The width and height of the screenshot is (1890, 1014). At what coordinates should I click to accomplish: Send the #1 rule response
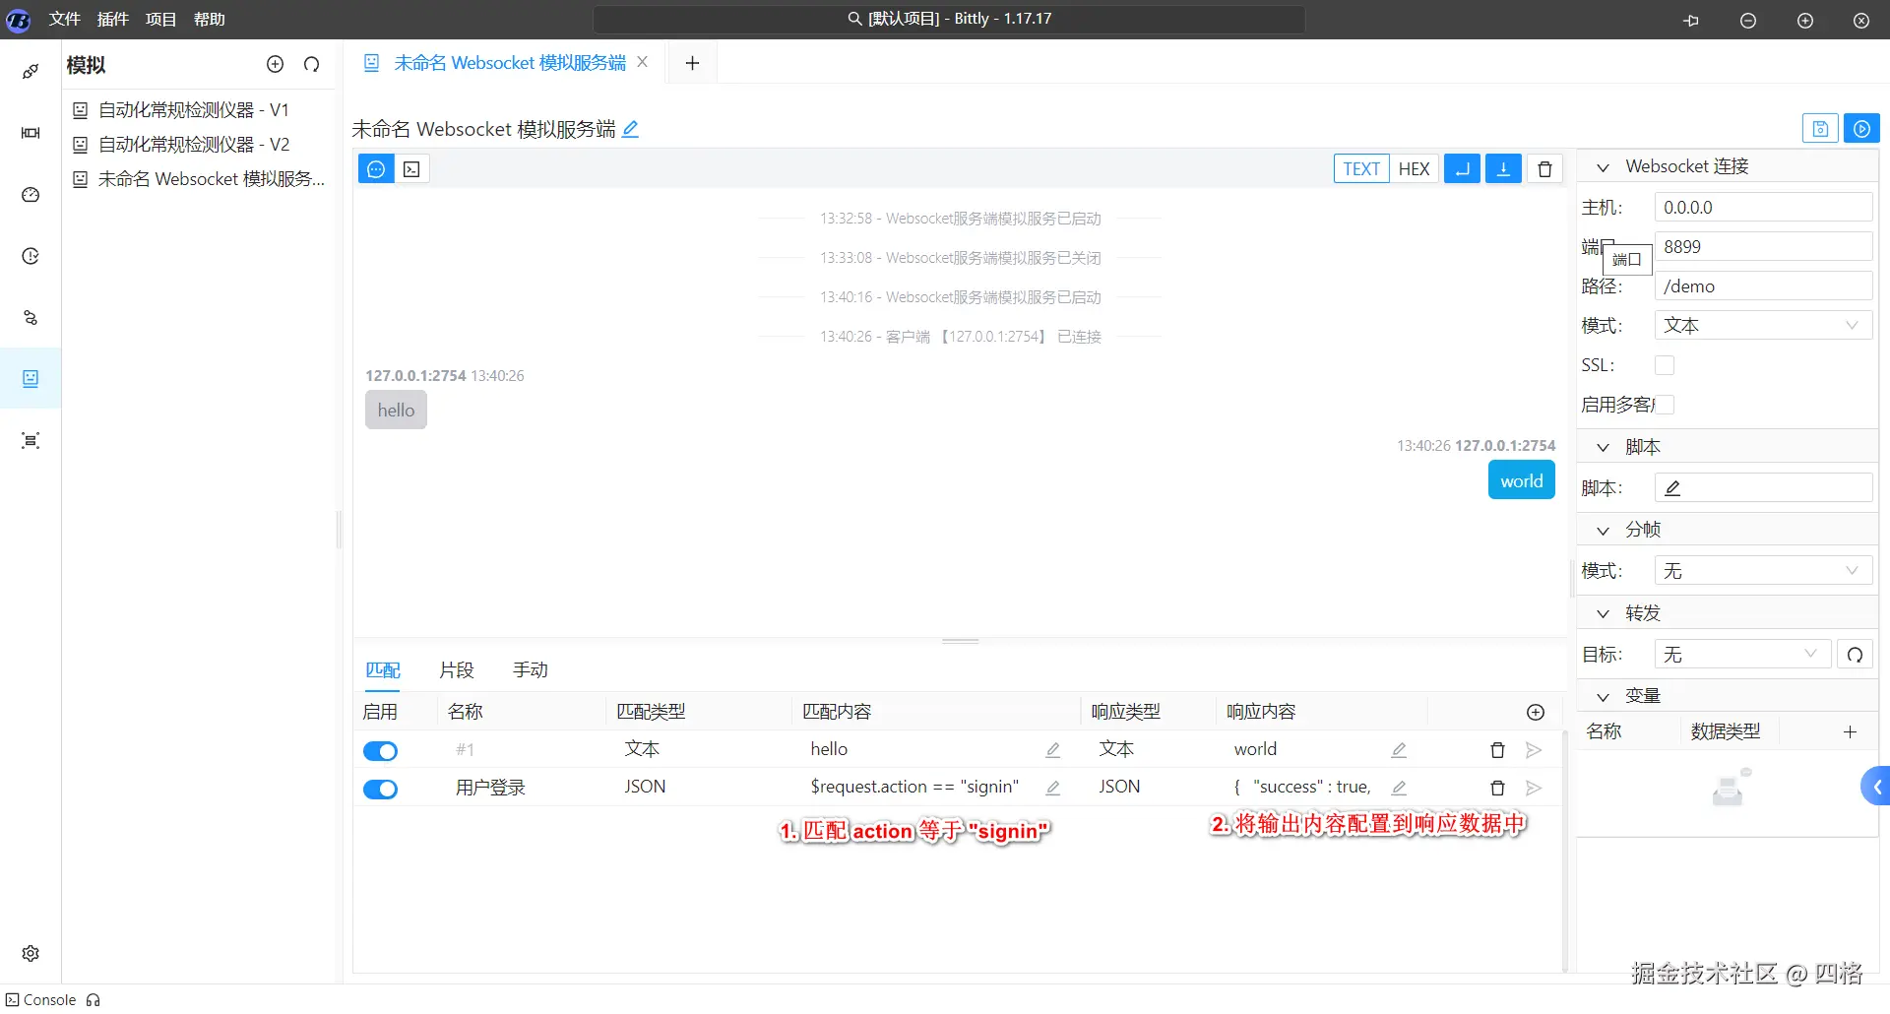(1534, 750)
